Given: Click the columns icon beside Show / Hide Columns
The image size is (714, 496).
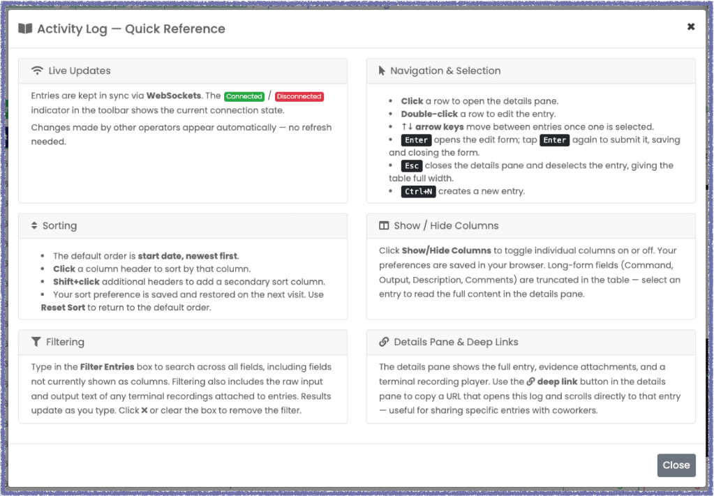Looking at the screenshot, I should [383, 226].
